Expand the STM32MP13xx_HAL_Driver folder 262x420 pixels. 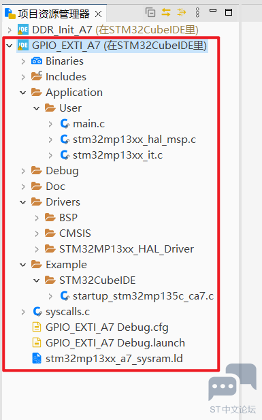point(37,249)
